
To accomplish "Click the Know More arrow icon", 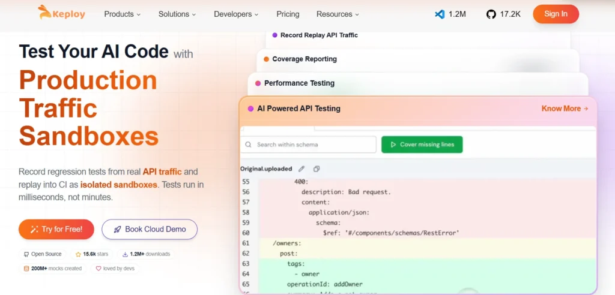I will click(x=586, y=109).
